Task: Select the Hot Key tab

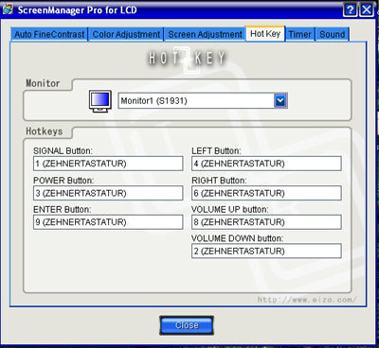Action: click(x=265, y=34)
